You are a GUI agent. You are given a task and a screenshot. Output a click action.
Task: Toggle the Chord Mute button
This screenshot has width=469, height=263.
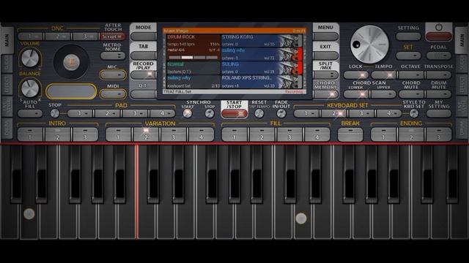(410, 94)
